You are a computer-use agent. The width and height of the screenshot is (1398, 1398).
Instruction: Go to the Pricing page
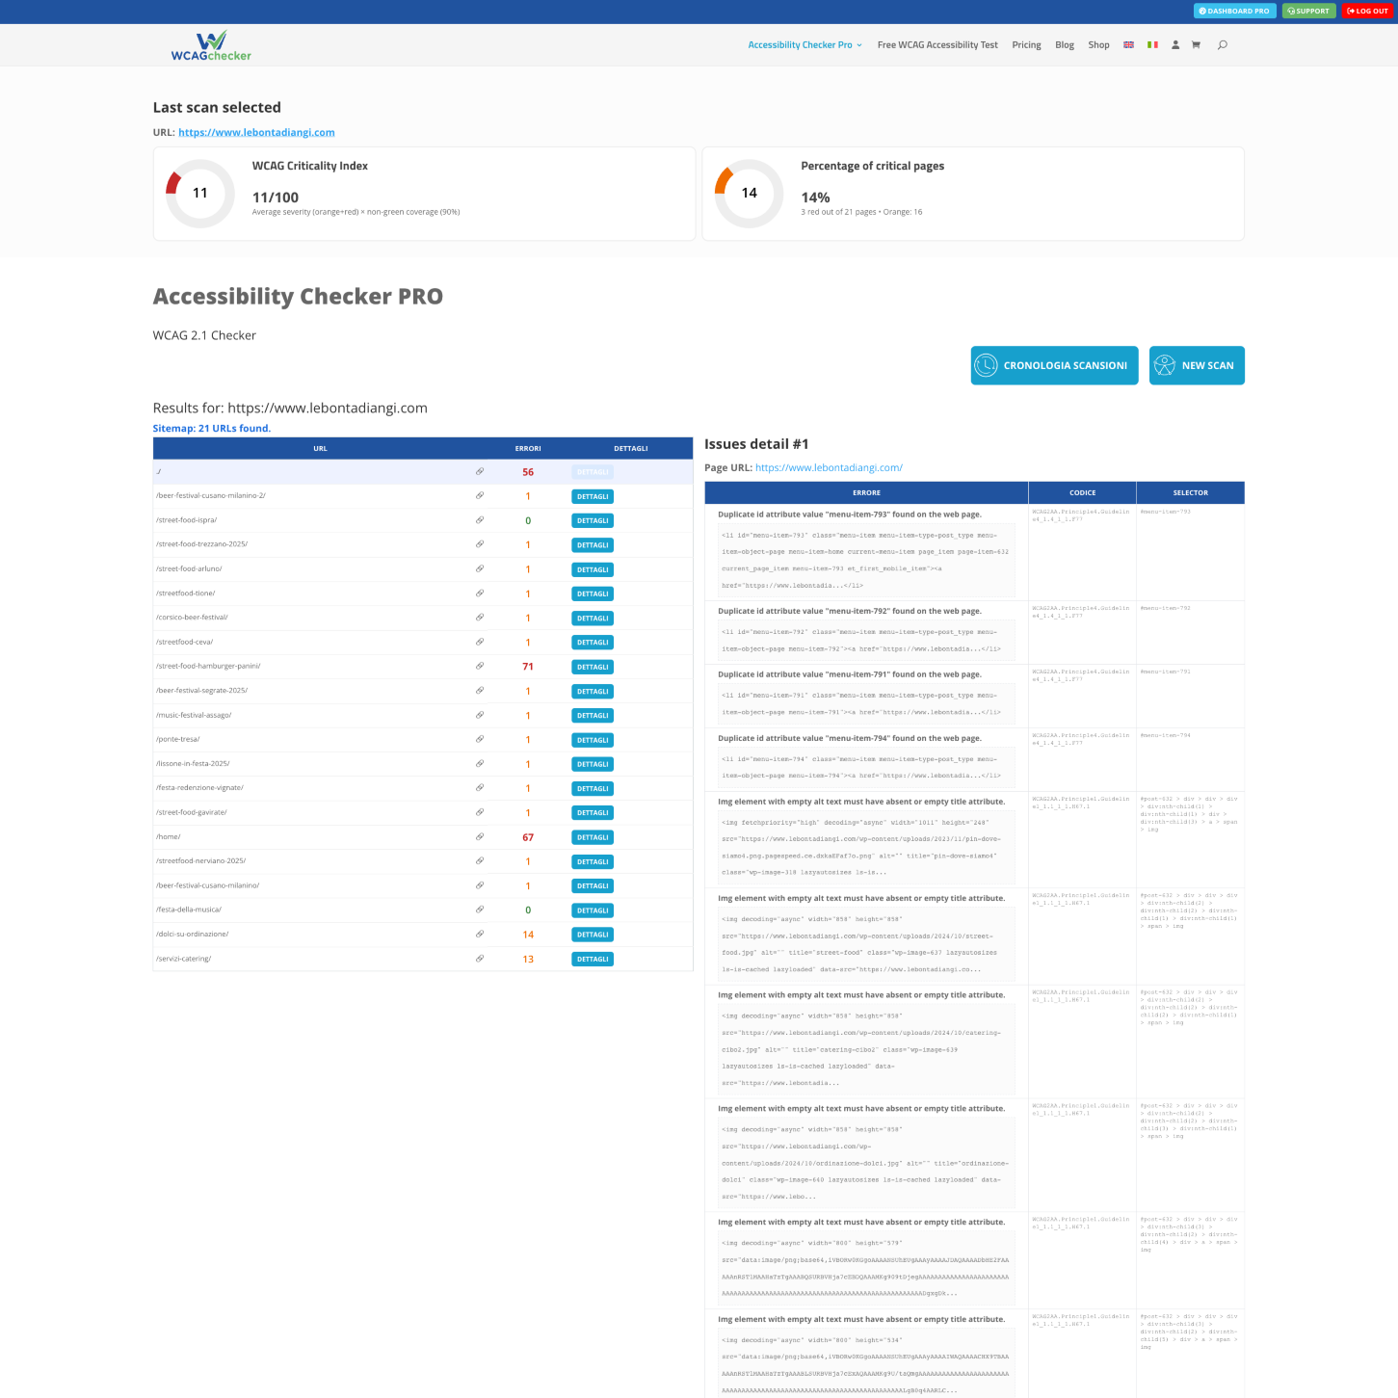click(x=1026, y=45)
